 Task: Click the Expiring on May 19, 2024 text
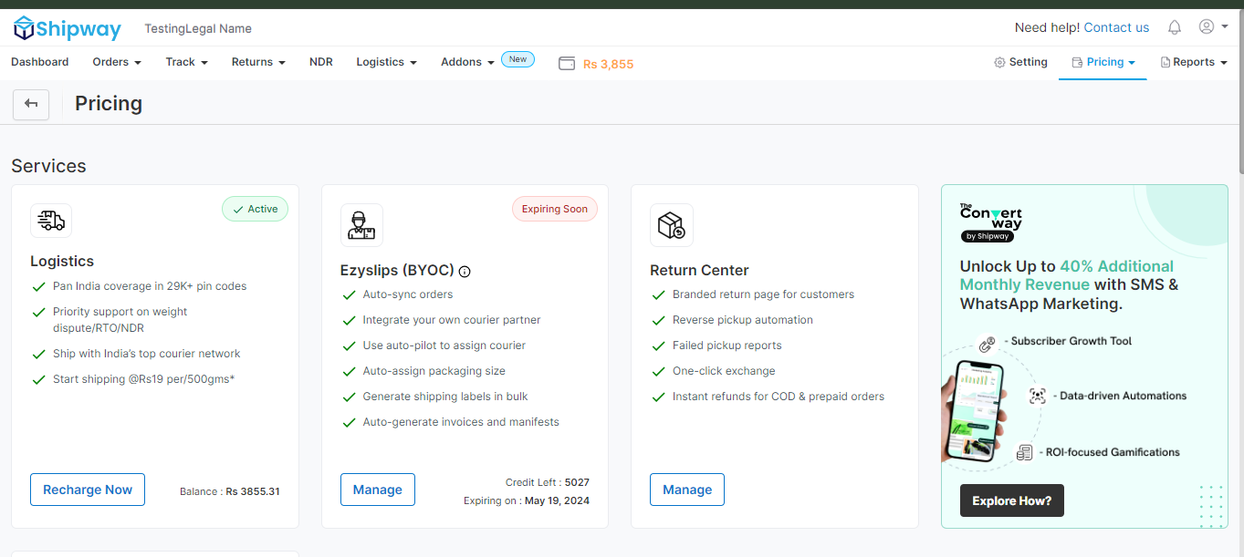[527, 500]
